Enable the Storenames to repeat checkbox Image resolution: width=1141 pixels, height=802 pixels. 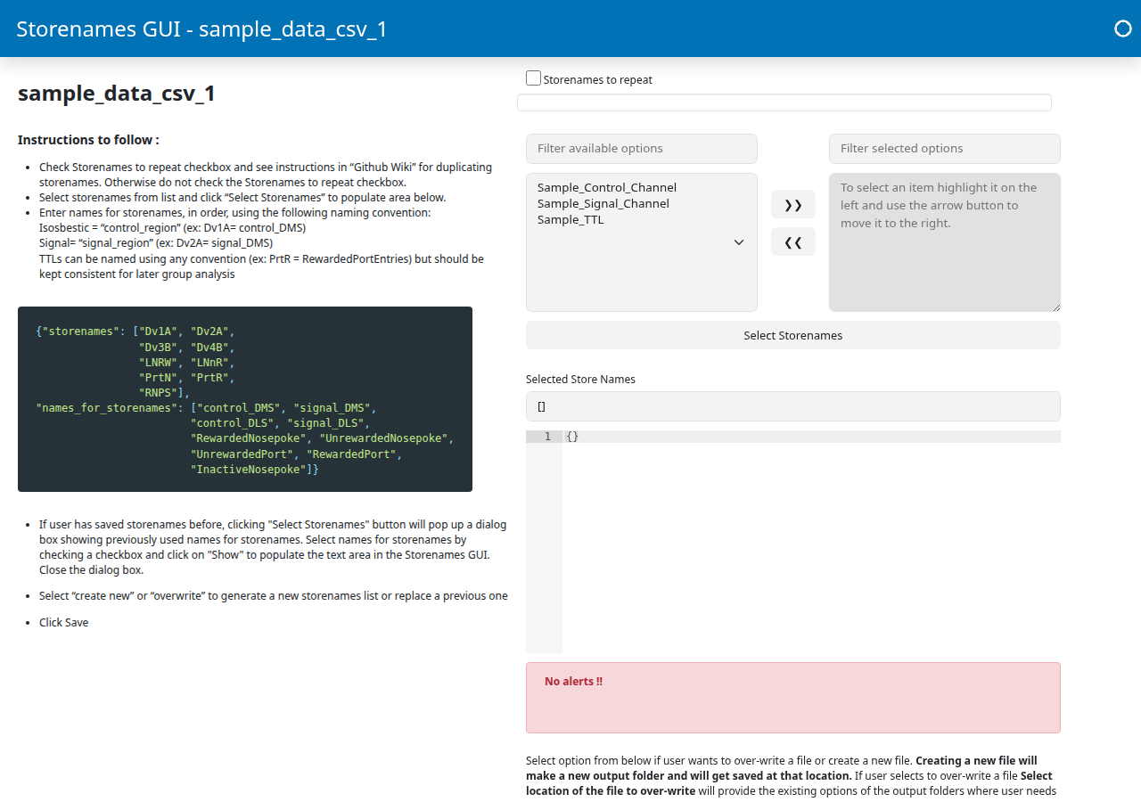tap(533, 78)
